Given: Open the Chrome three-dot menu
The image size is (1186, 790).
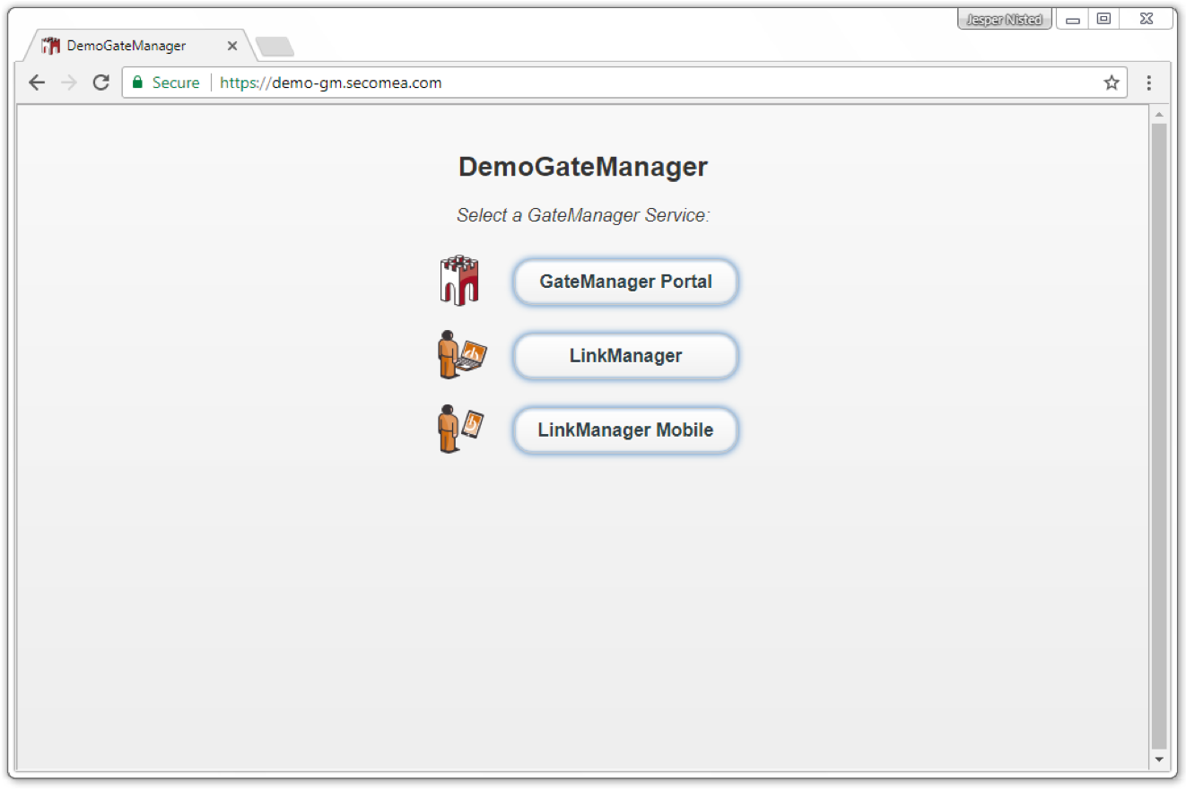Looking at the screenshot, I should pos(1148,82).
